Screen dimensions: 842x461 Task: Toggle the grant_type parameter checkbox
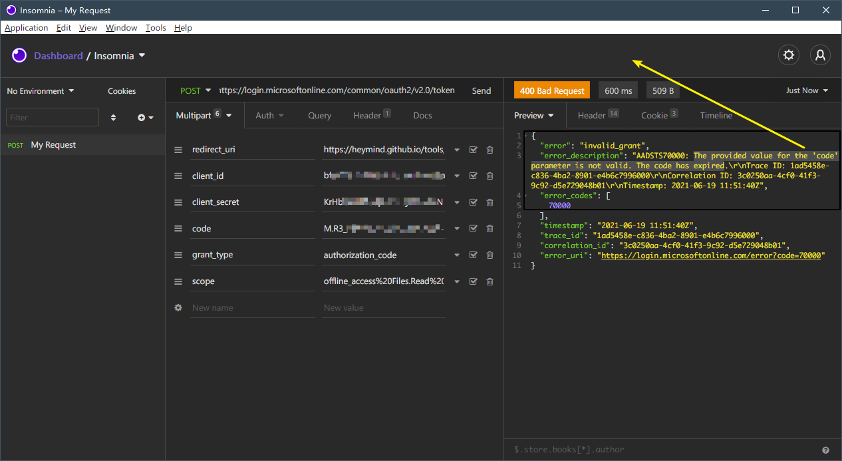click(474, 255)
